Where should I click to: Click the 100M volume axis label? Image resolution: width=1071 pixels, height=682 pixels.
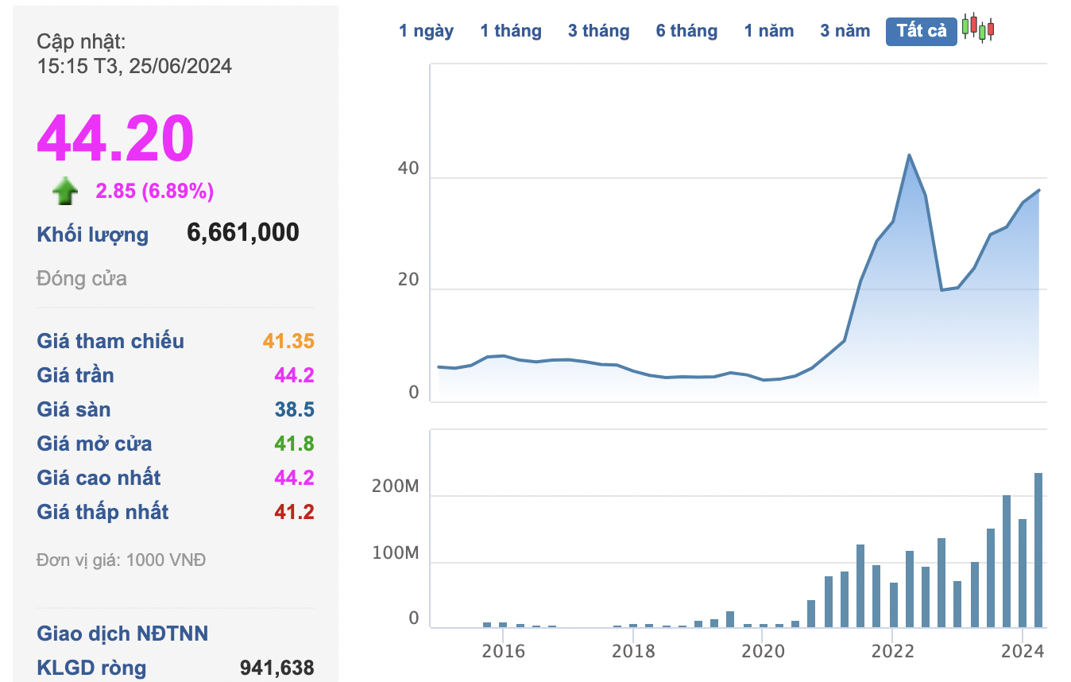[395, 553]
